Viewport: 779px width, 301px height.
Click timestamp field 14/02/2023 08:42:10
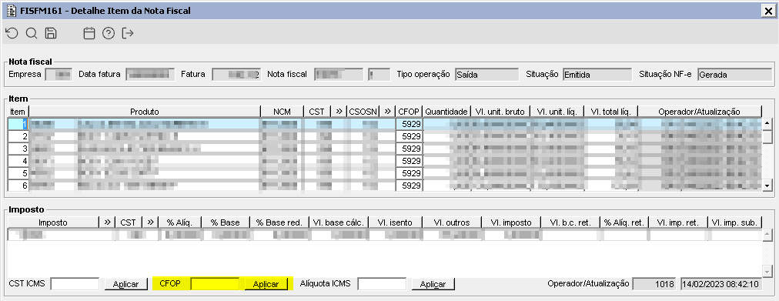pos(720,284)
